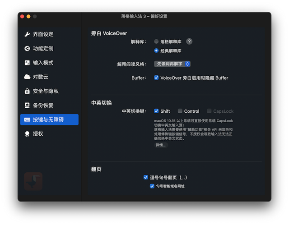Toggle the Shift switch key checkbox

point(156,111)
